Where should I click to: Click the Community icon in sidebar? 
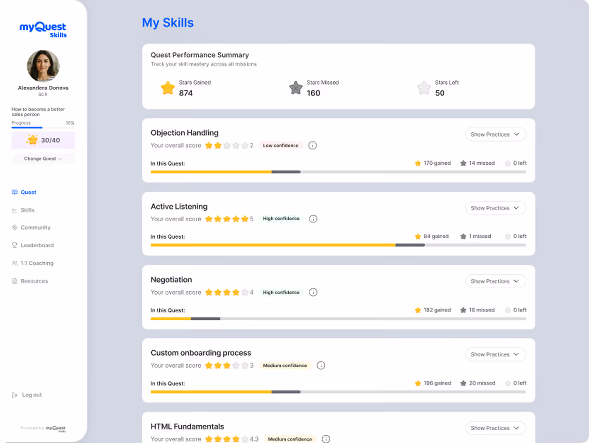pos(14,227)
